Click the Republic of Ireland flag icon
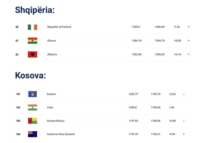The image size is (208, 143). (x=32, y=27)
